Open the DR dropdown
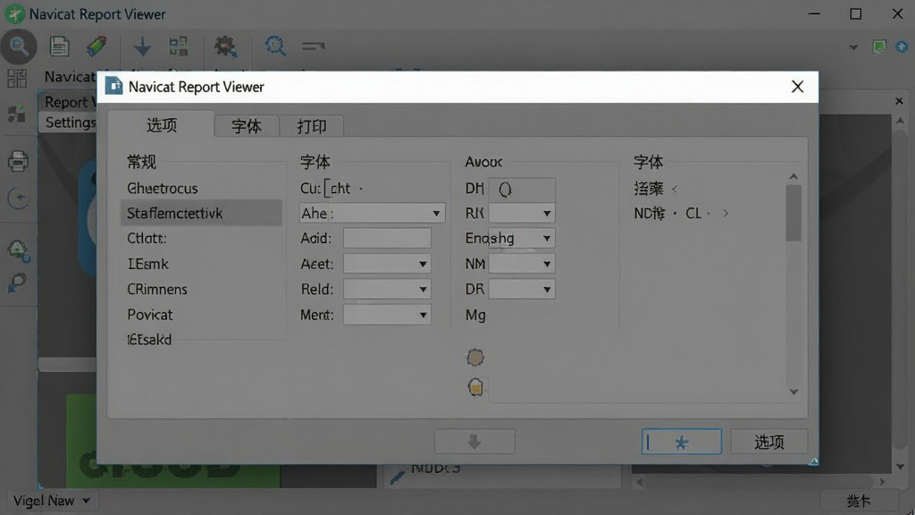Image resolution: width=915 pixels, height=515 pixels. point(522,289)
